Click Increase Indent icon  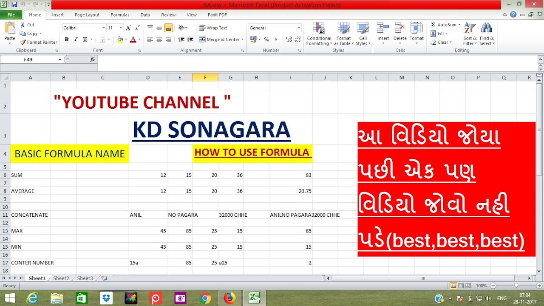190,40
